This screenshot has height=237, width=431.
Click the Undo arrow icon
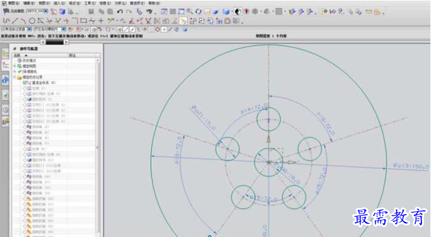point(120,11)
